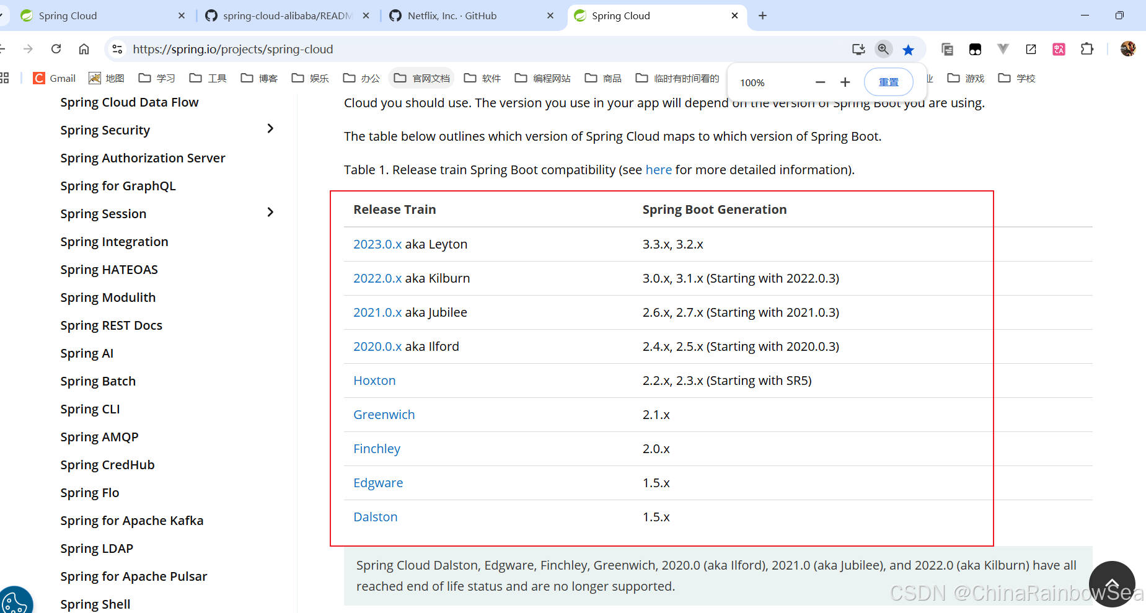This screenshot has width=1146, height=613.
Task: Open the user profile avatar
Action: point(1128,48)
